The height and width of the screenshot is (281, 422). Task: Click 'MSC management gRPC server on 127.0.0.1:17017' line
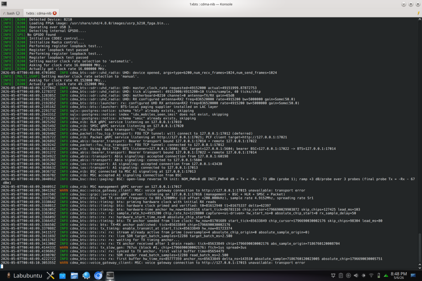click(91, 186)
